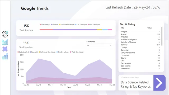Click the Keywords dropdown chevron arrow
Image resolution: width=169 pixels, height=95 pixels.
click(x=110, y=45)
